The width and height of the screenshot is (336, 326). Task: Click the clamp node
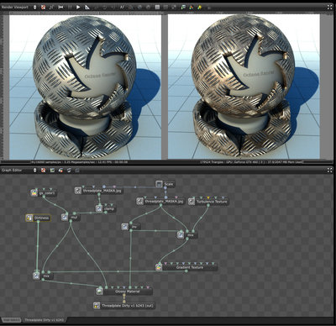point(106,208)
